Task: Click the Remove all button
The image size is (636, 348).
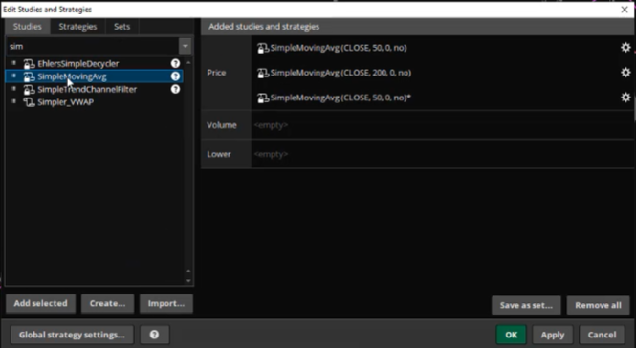Action: click(x=598, y=305)
